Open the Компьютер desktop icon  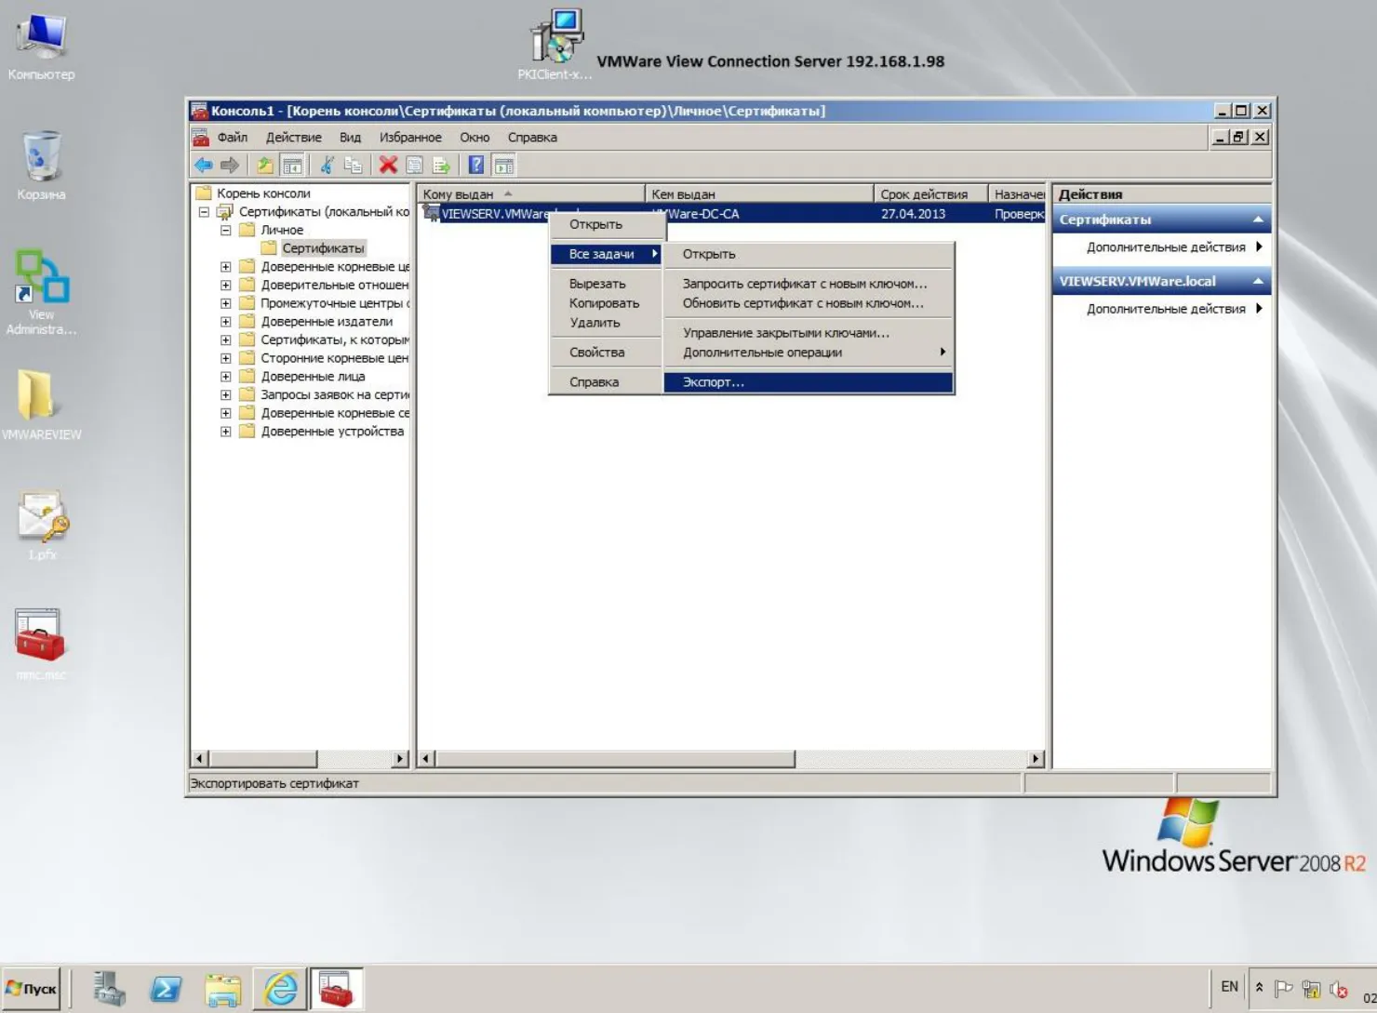(x=41, y=47)
